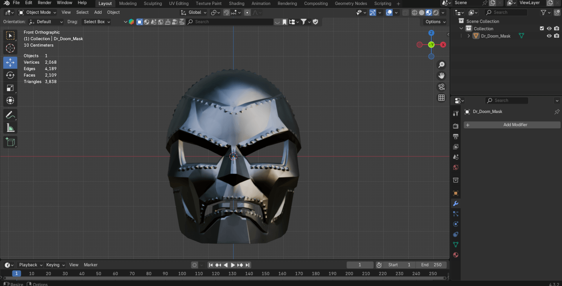Select the Cursor tool in toolbar
Screen dimensions: 562x286
10,49
